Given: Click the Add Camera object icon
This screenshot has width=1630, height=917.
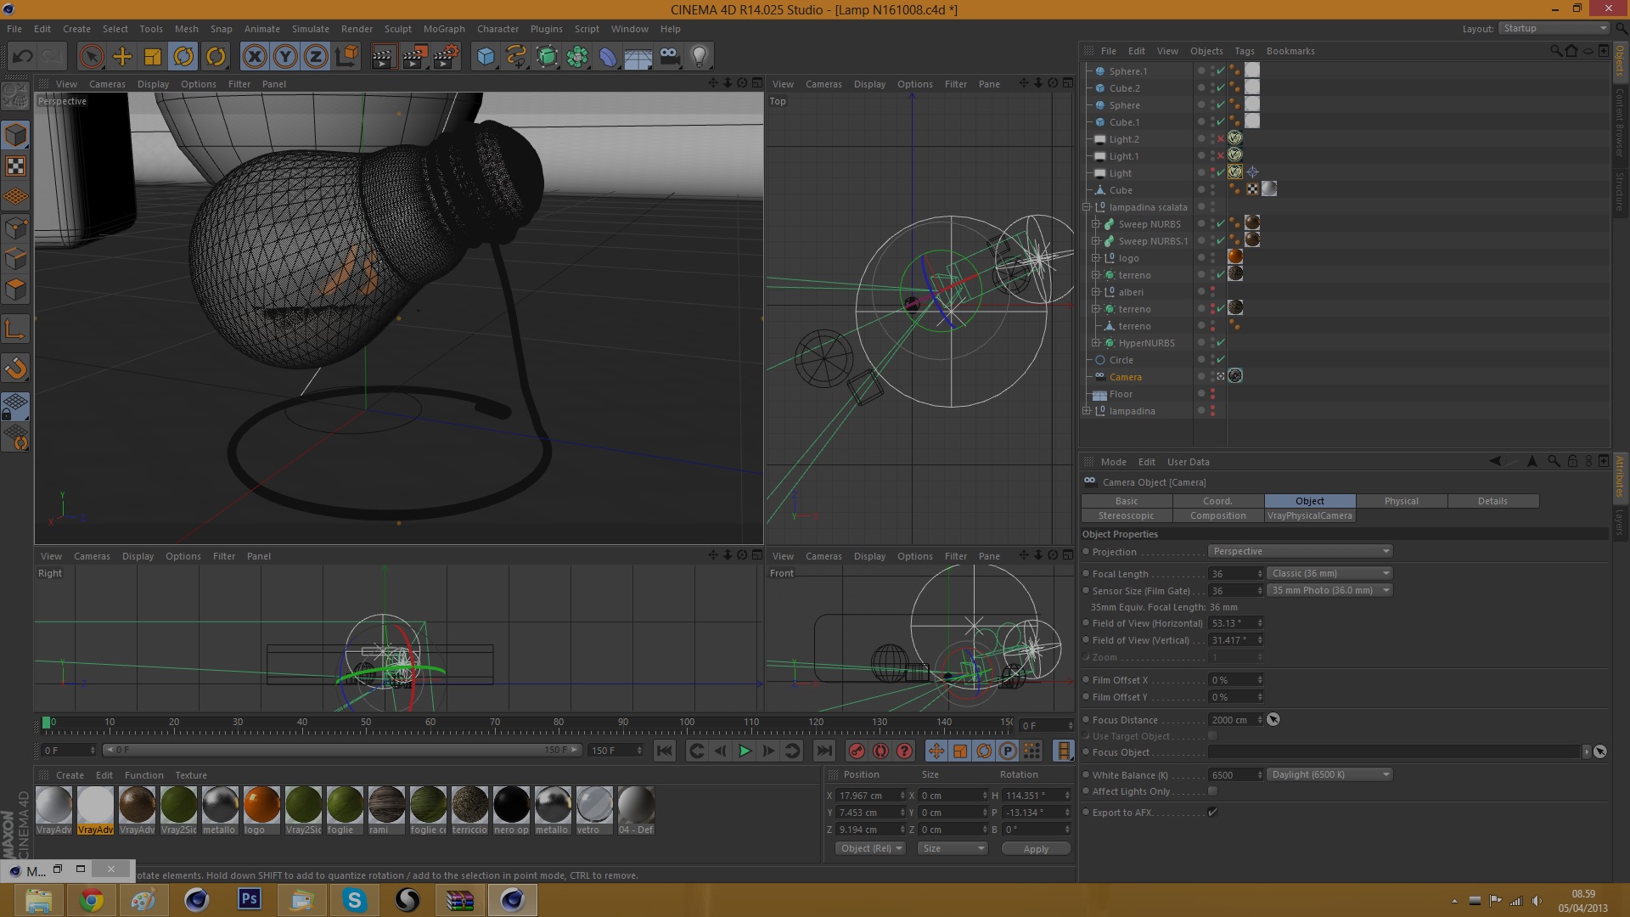Looking at the screenshot, I should point(669,57).
